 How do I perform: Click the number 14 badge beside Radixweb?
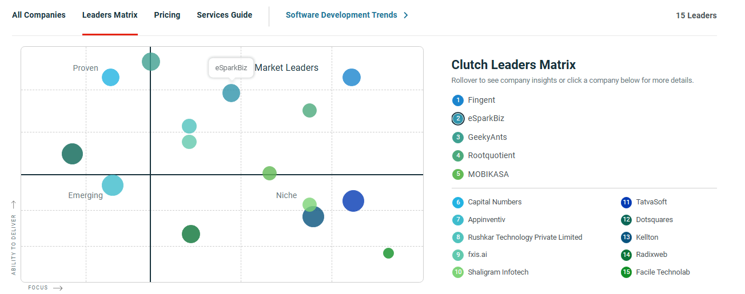(x=626, y=255)
